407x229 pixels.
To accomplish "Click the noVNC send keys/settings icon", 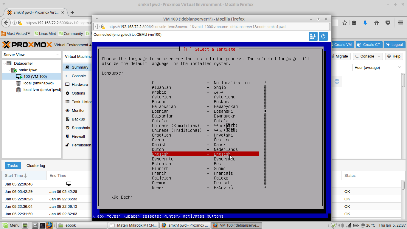I will [313, 36].
